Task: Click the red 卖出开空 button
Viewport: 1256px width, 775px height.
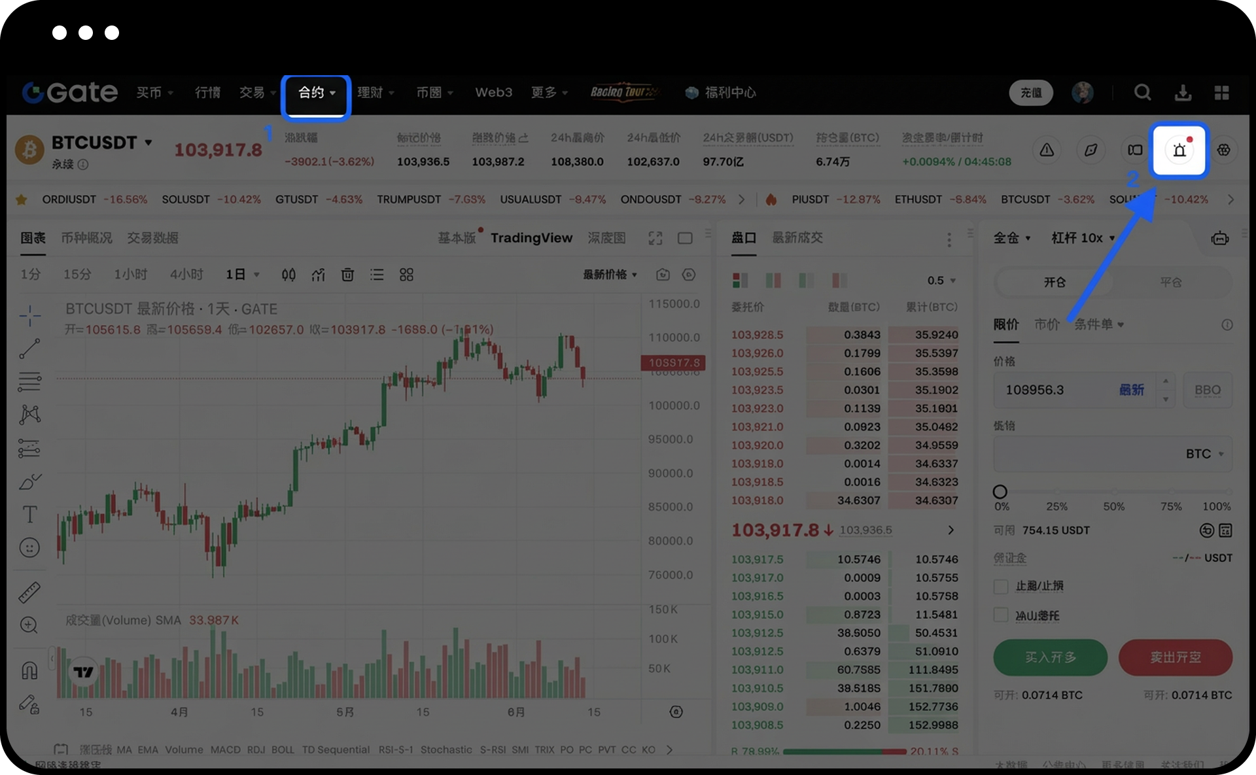Action: [1175, 657]
